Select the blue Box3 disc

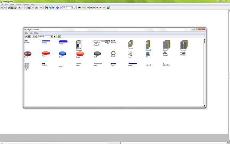pos(63,53)
